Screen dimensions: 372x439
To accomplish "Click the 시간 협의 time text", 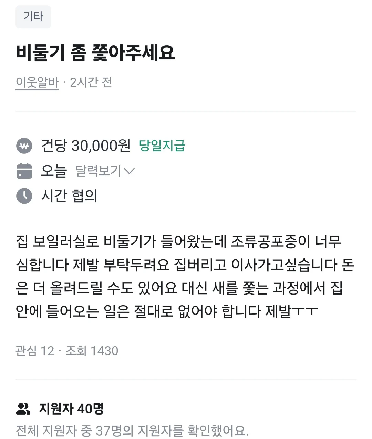I will tap(69, 196).
